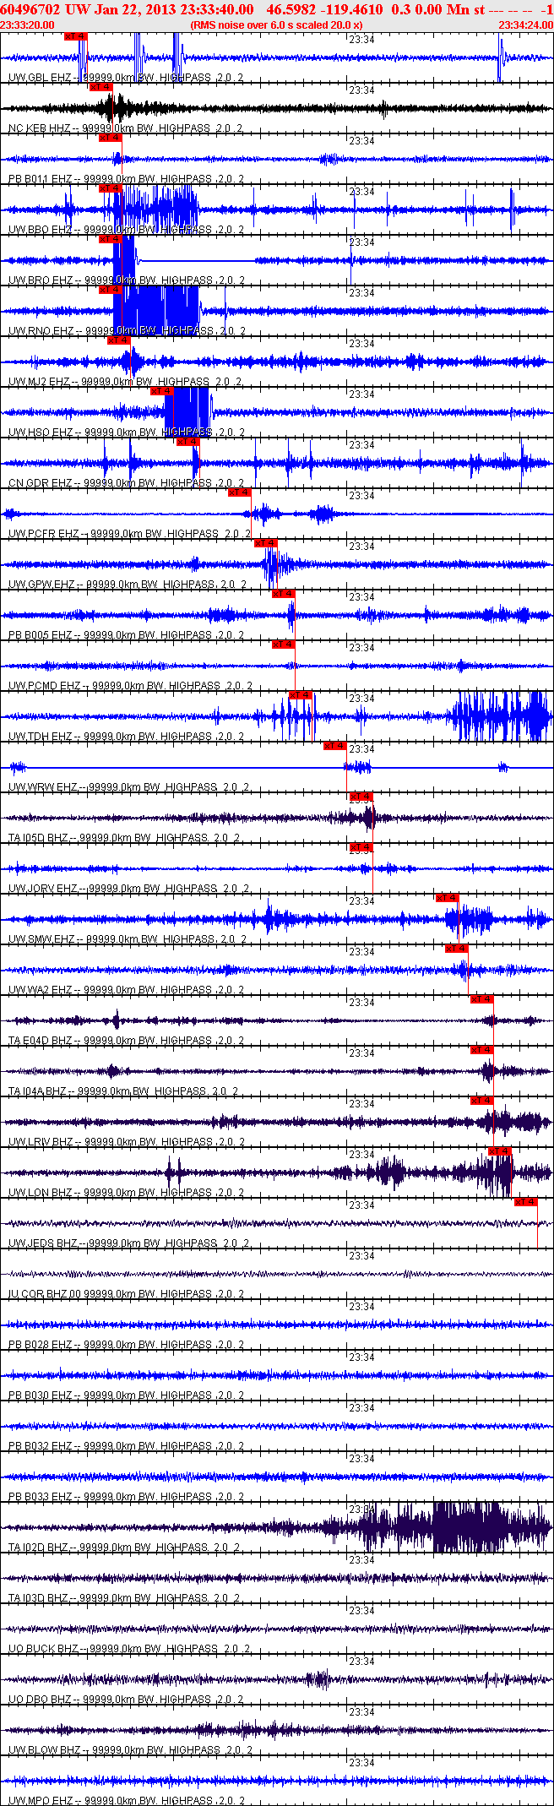
Task: Click the UW.SMW EHZ station label
Action: tap(128, 939)
